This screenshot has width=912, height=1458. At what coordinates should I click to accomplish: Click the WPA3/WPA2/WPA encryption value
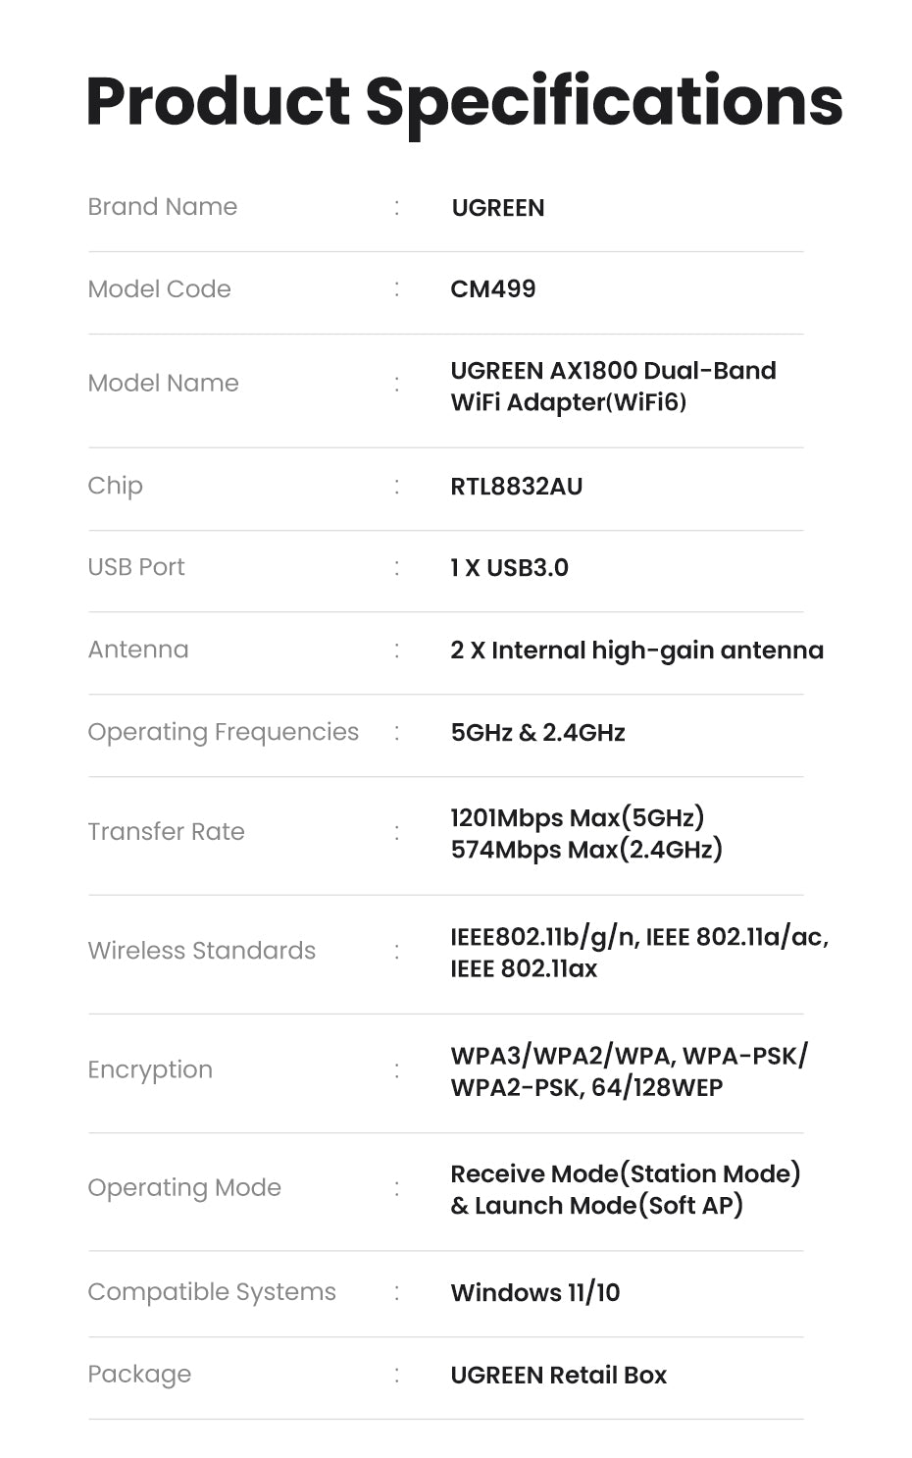[x=561, y=1056]
